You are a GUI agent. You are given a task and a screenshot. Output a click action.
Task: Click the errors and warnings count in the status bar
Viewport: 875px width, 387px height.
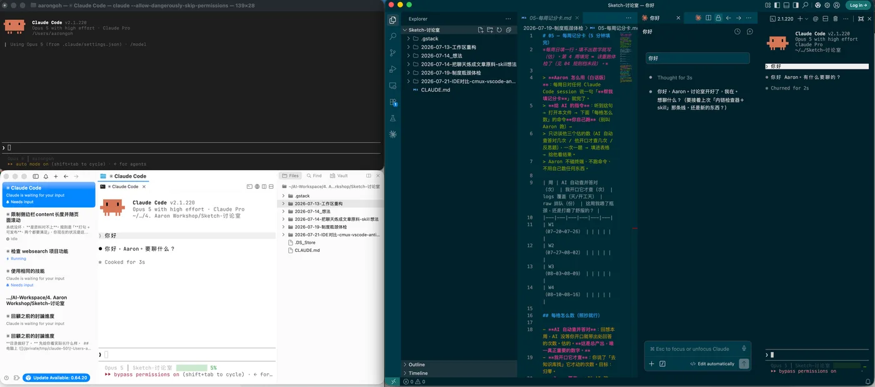point(414,381)
